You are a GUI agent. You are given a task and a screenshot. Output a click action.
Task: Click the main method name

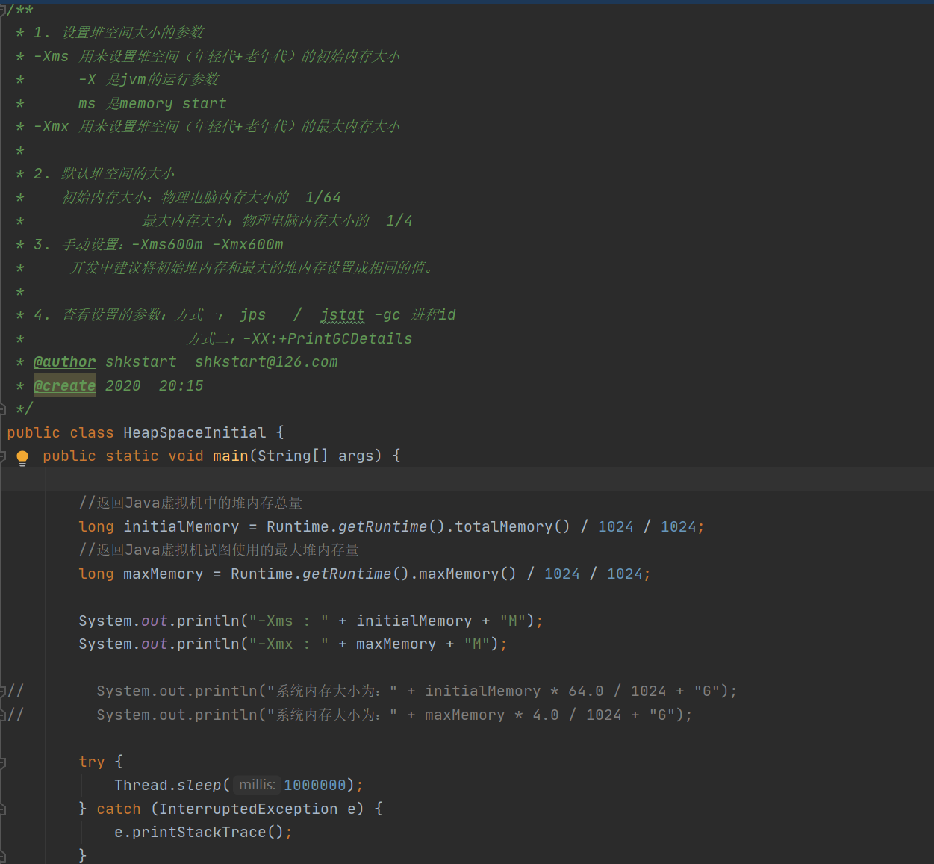pyautogui.click(x=231, y=456)
